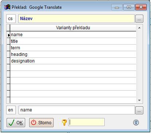Click the scrollbar up arrow
The height and width of the screenshot is (133, 151).
(139, 28)
